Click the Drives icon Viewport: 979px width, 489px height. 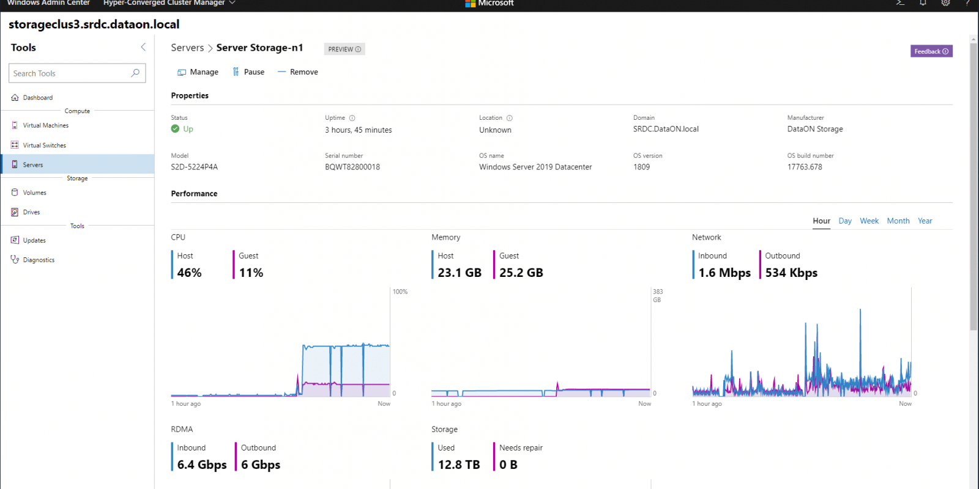(15, 212)
